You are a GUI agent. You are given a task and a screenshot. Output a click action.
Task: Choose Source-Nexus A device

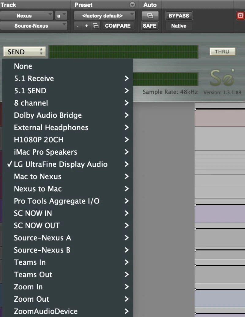[68, 238]
